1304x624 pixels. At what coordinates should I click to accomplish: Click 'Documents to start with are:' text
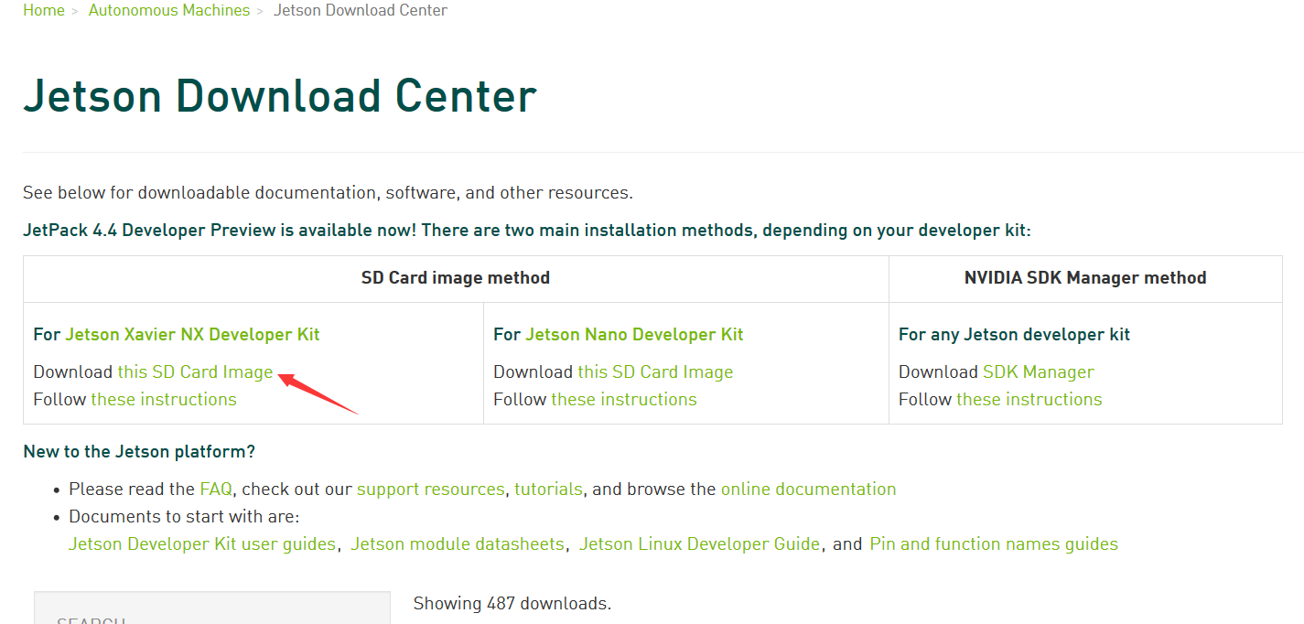pos(184,516)
